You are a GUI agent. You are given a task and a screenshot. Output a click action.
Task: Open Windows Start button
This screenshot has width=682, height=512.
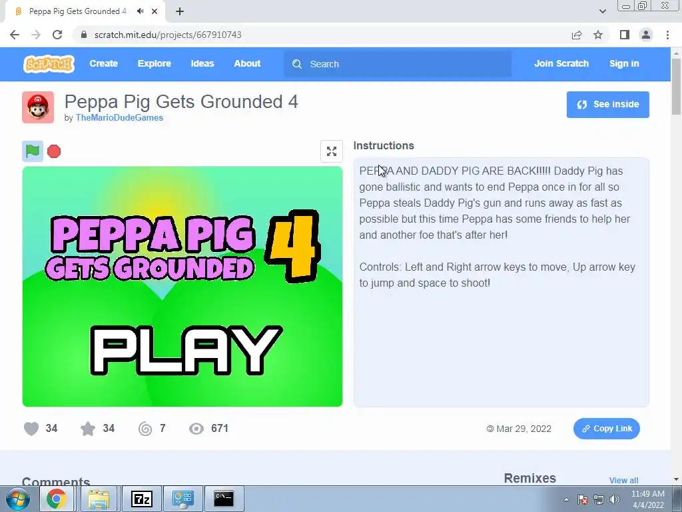tap(18, 499)
